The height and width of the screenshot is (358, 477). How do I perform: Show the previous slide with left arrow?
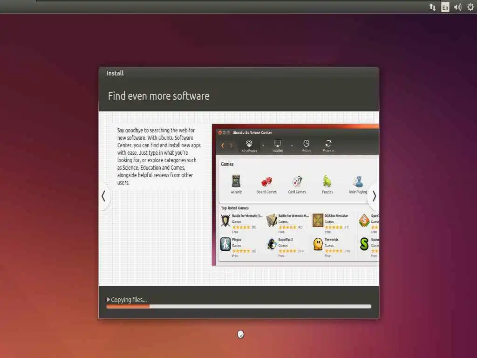104,196
